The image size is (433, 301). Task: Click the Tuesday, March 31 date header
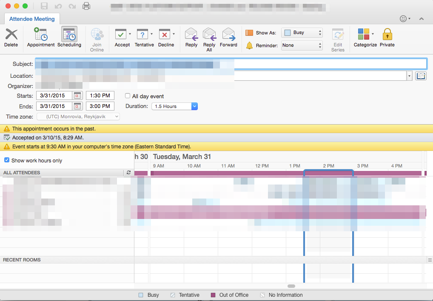pos(182,157)
